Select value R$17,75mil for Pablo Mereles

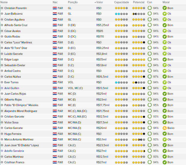103,105
